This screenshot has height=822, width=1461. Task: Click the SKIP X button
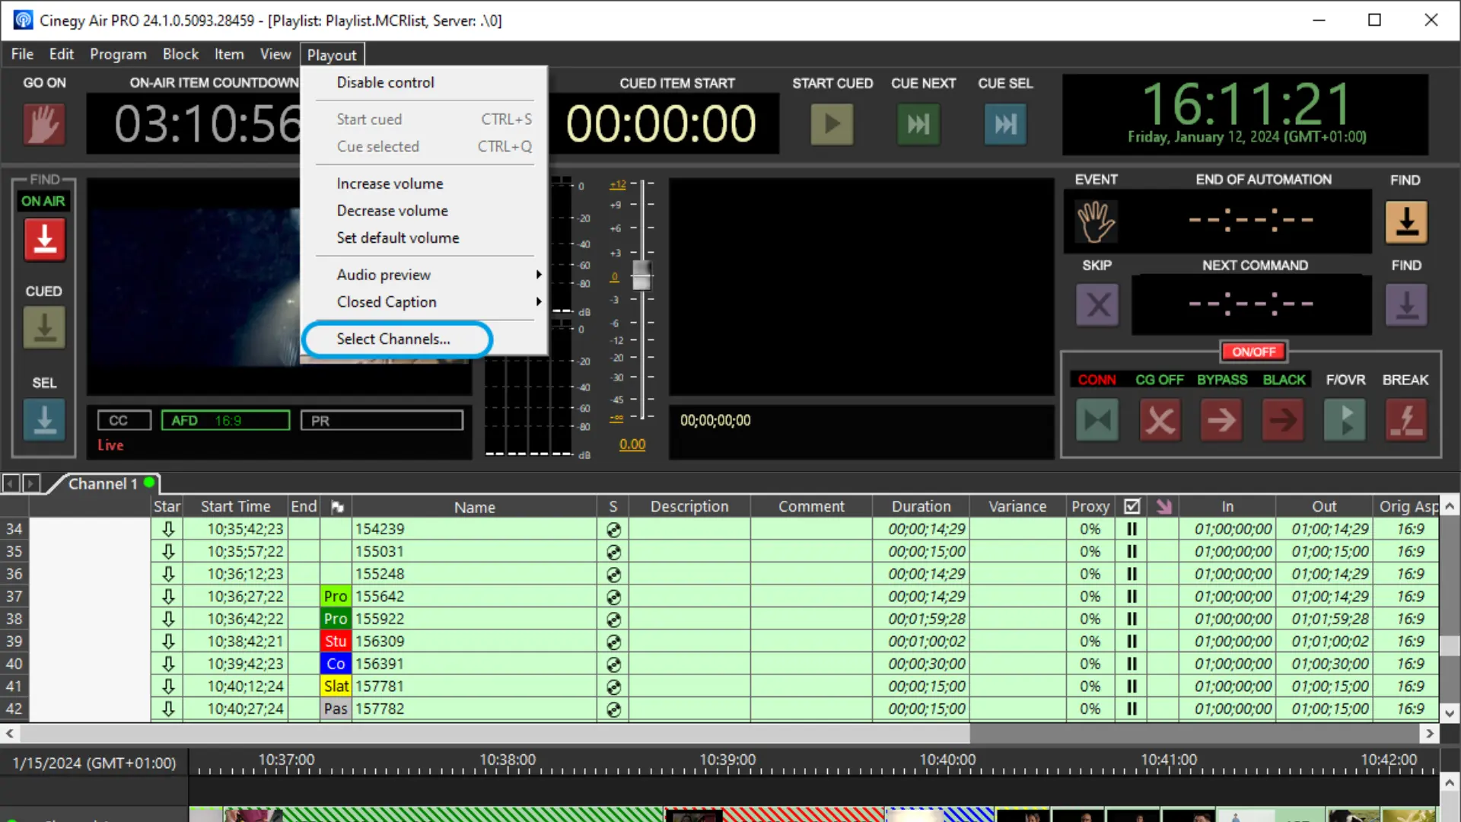pos(1097,305)
